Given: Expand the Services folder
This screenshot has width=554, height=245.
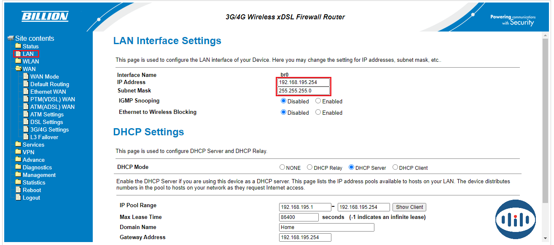Looking at the screenshot, I should click(x=33, y=145).
